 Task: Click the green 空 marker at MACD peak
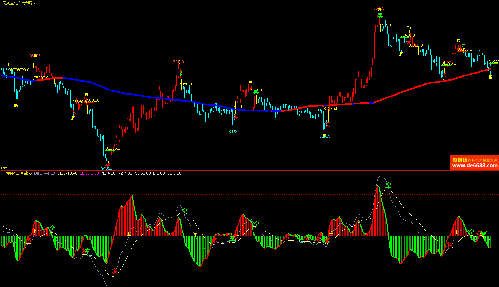(388, 185)
